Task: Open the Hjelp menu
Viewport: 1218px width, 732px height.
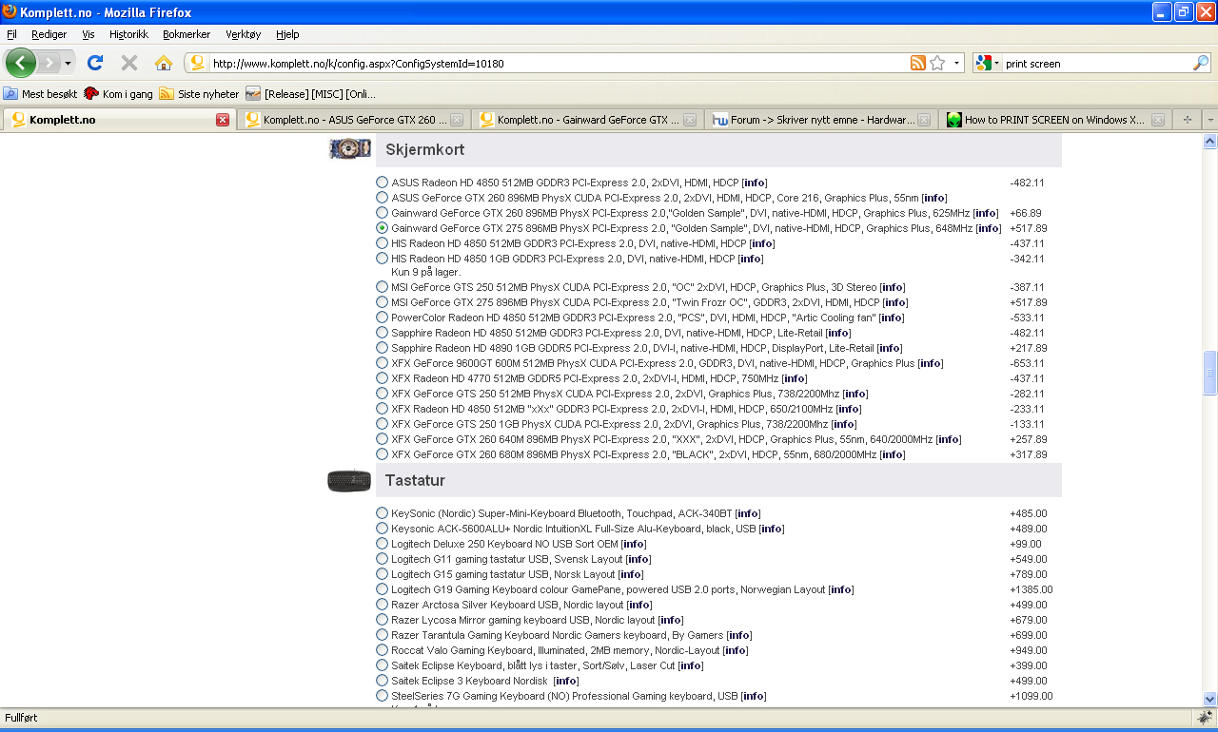Action: [x=287, y=34]
